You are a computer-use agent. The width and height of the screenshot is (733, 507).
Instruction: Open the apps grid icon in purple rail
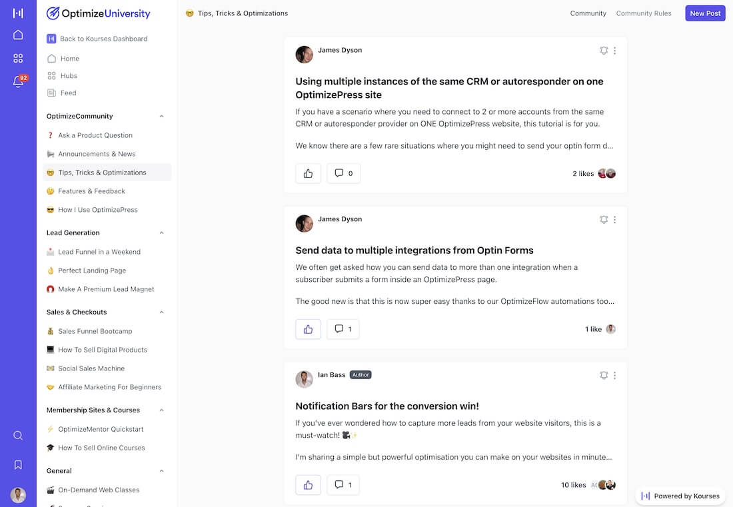tap(18, 58)
